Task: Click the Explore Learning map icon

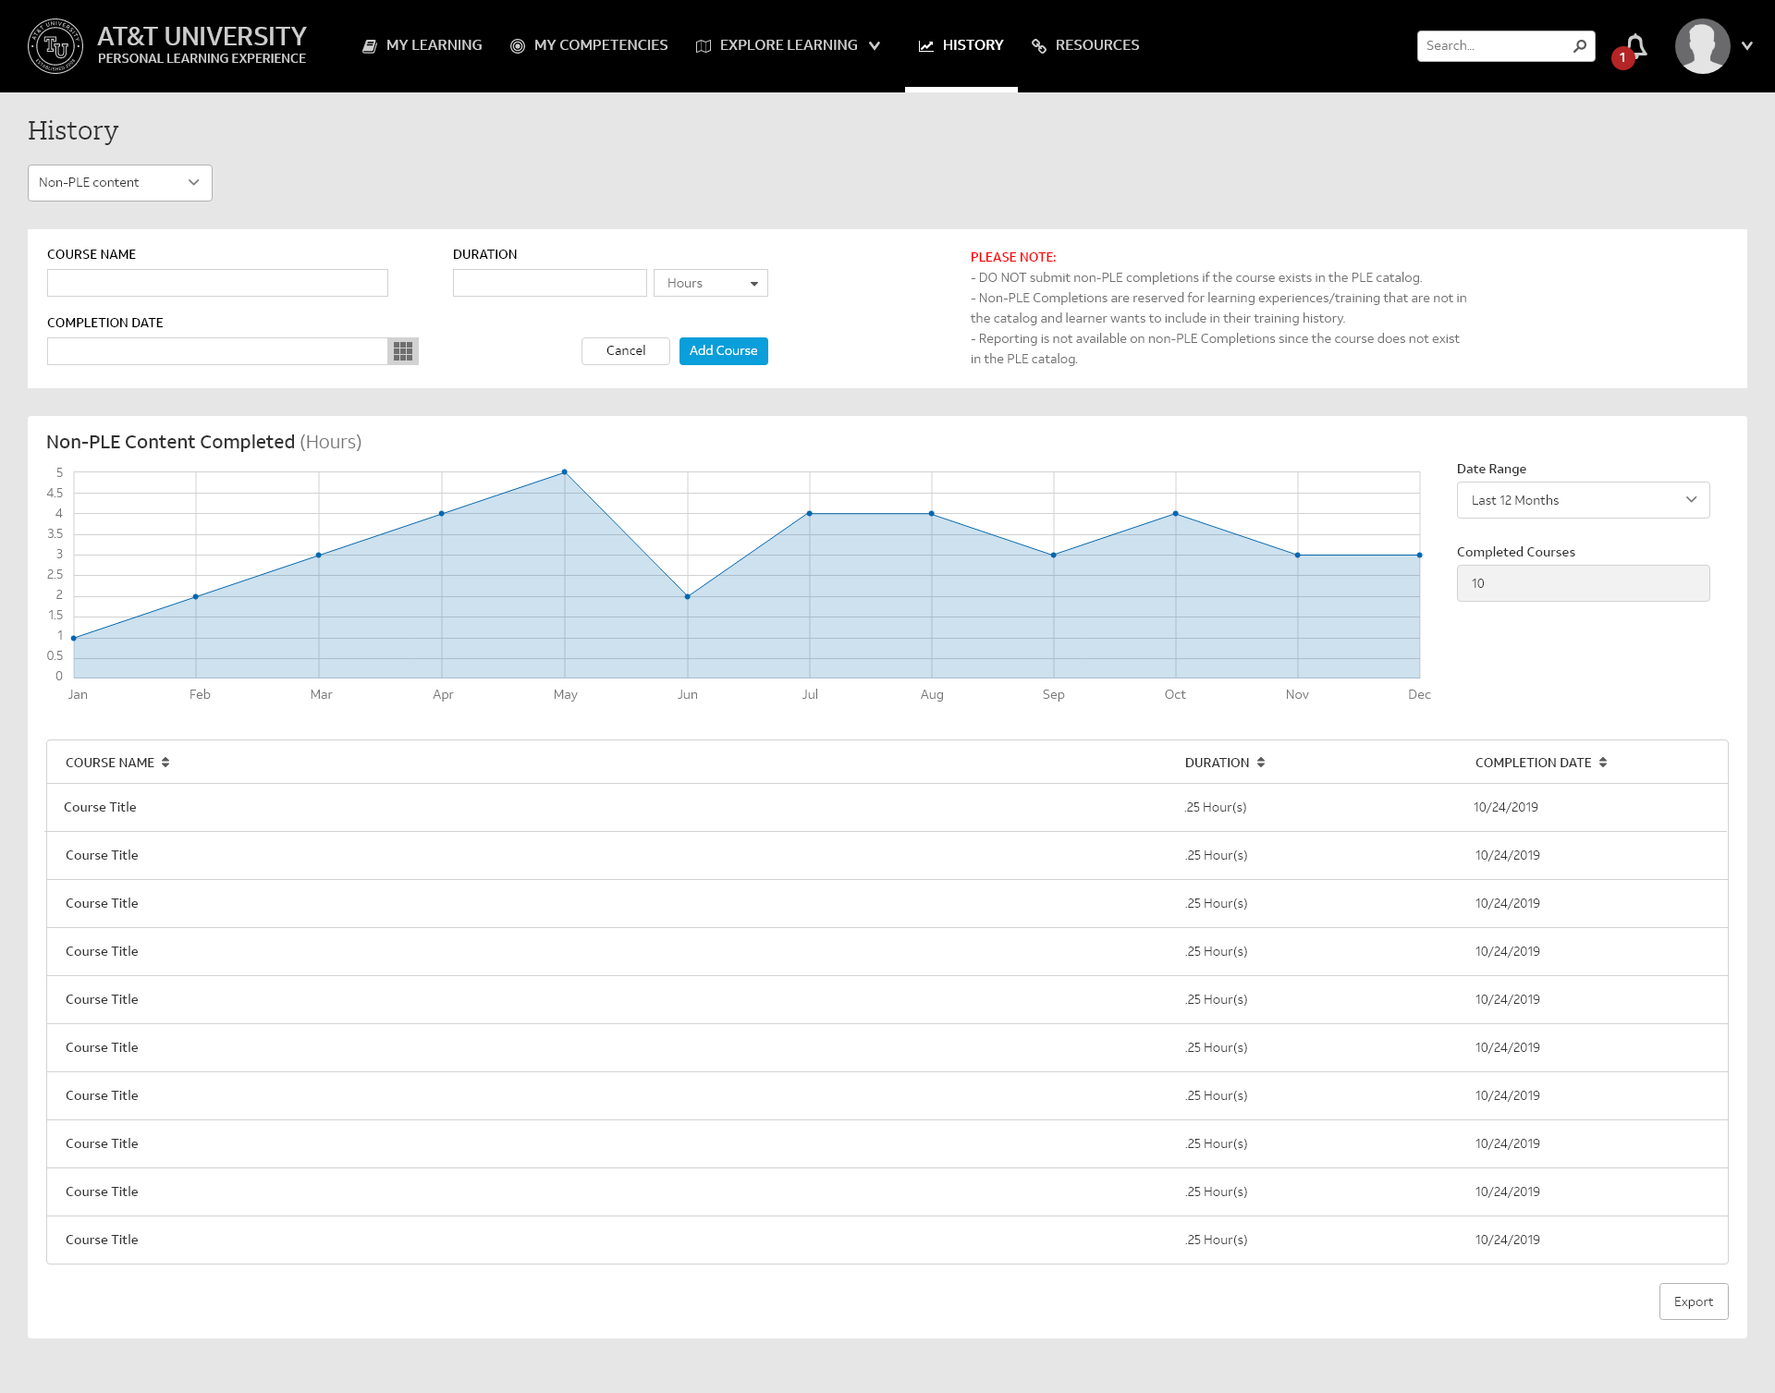Action: (x=704, y=46)
